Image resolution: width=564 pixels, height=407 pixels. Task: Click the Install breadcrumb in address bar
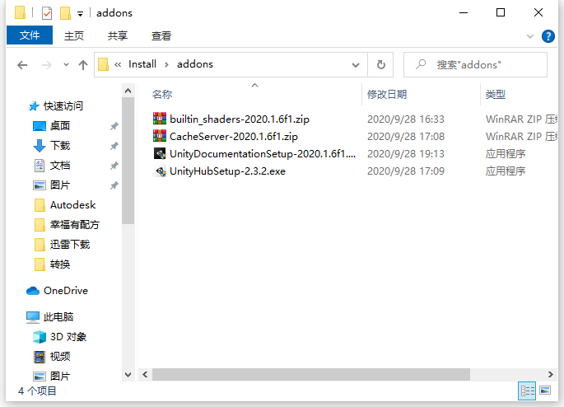pos(142,64)
